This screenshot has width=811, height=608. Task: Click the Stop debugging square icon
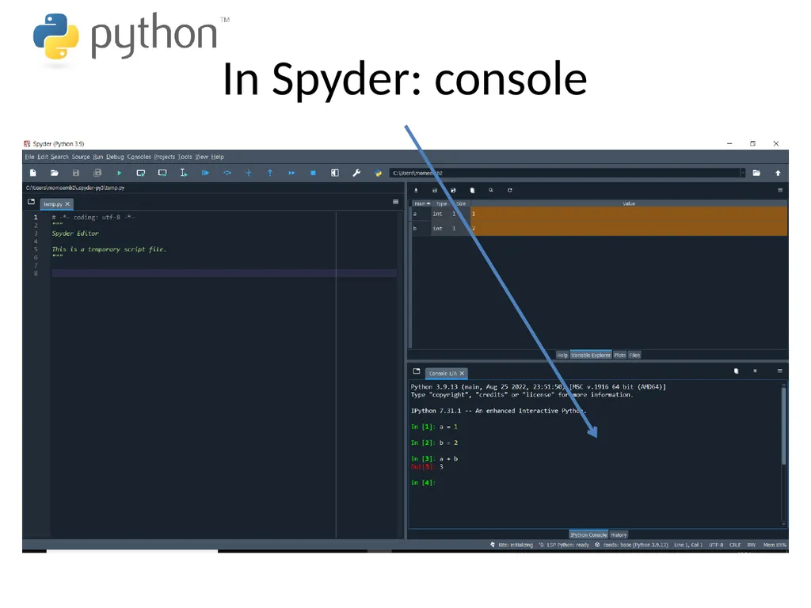click(x=313, y=173)
